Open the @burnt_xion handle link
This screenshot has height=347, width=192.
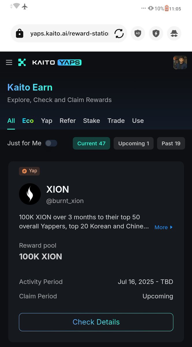65,201
